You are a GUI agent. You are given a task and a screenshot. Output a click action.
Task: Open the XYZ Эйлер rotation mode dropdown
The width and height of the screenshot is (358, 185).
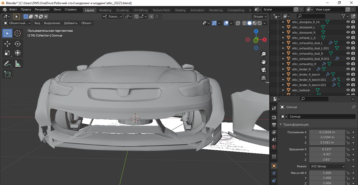327,166
